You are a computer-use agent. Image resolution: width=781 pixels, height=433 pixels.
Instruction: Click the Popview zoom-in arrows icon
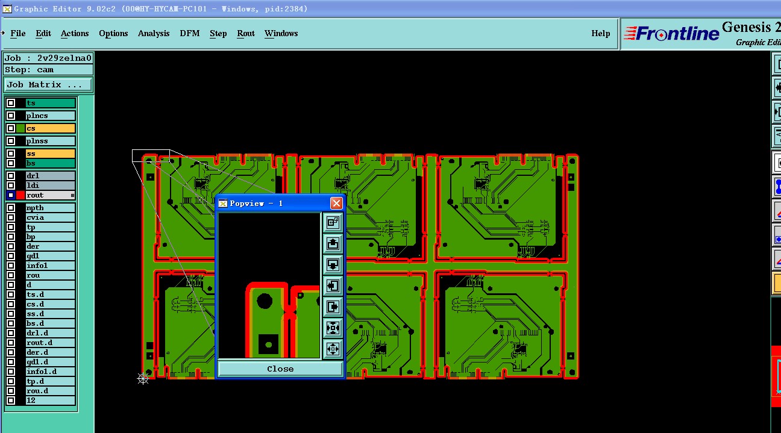333,328
